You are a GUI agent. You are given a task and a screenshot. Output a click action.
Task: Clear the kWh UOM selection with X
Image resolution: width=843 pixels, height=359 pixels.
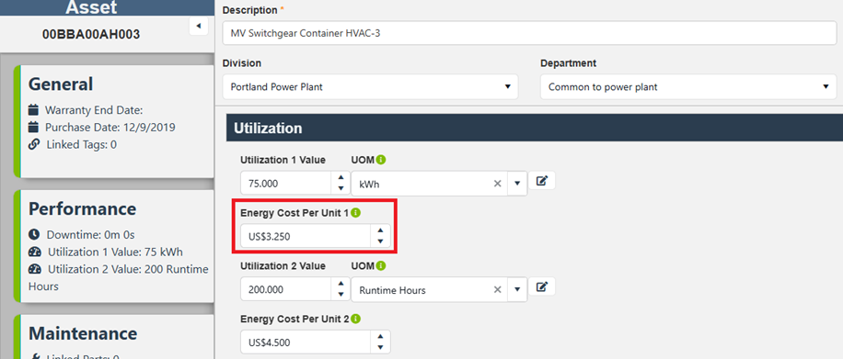[x=497, y=184]
